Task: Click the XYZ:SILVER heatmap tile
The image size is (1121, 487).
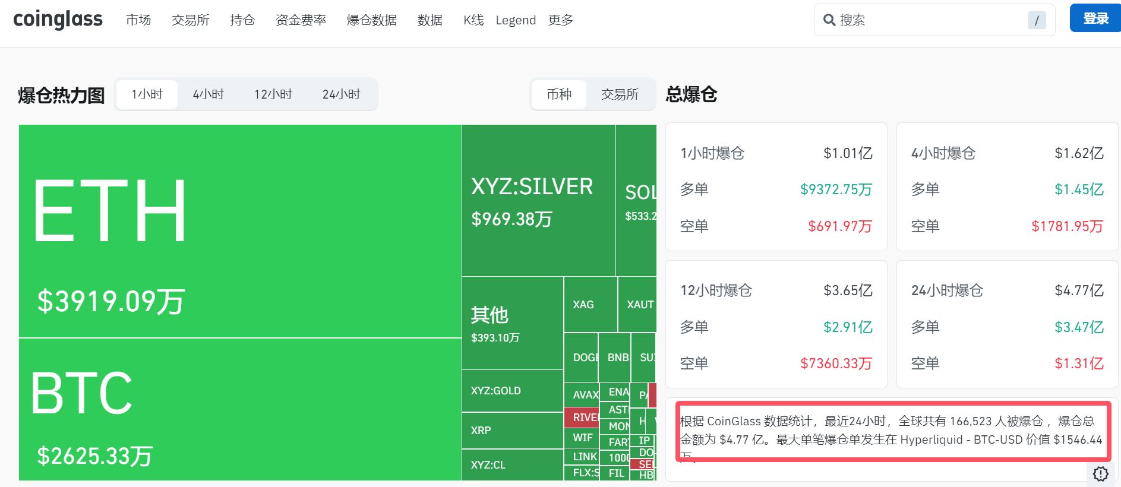Action: coord(538,201)
